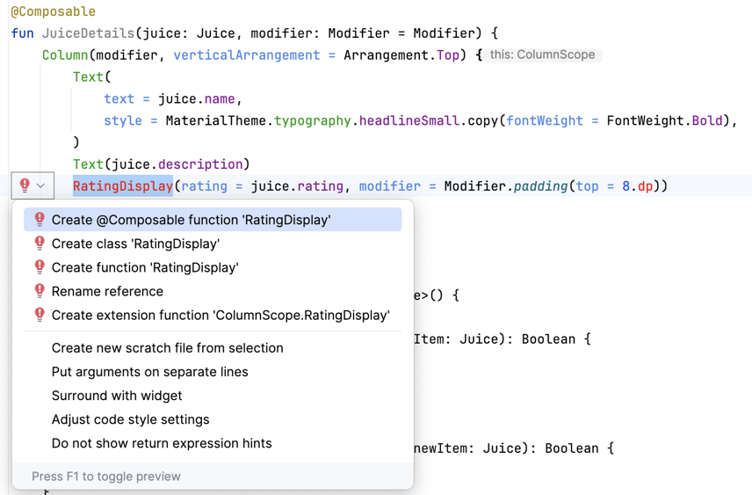Image resolution: width=752 pixels, height=495 pixels.
Task: Click the 'Press F1 to toggle preview' footer
Action: tap(106, 477)
